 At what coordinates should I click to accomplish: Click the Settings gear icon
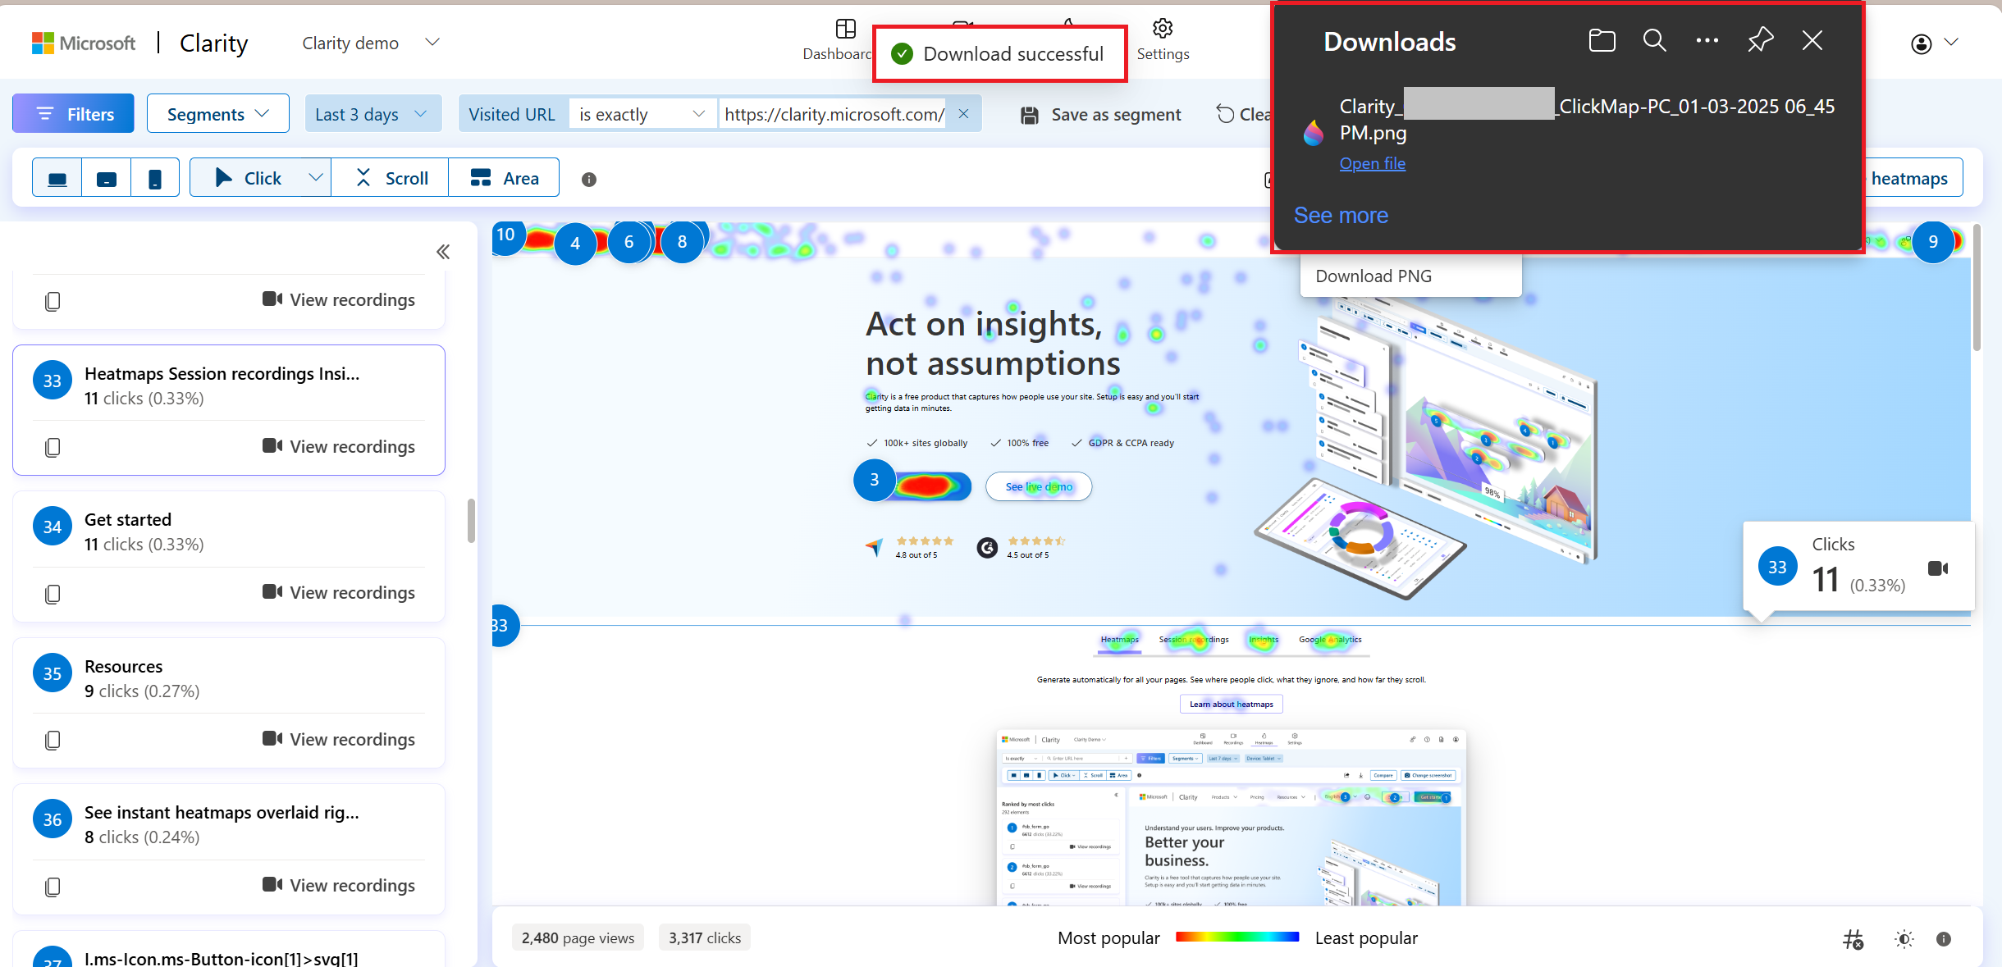click(x=1162, y=28)
